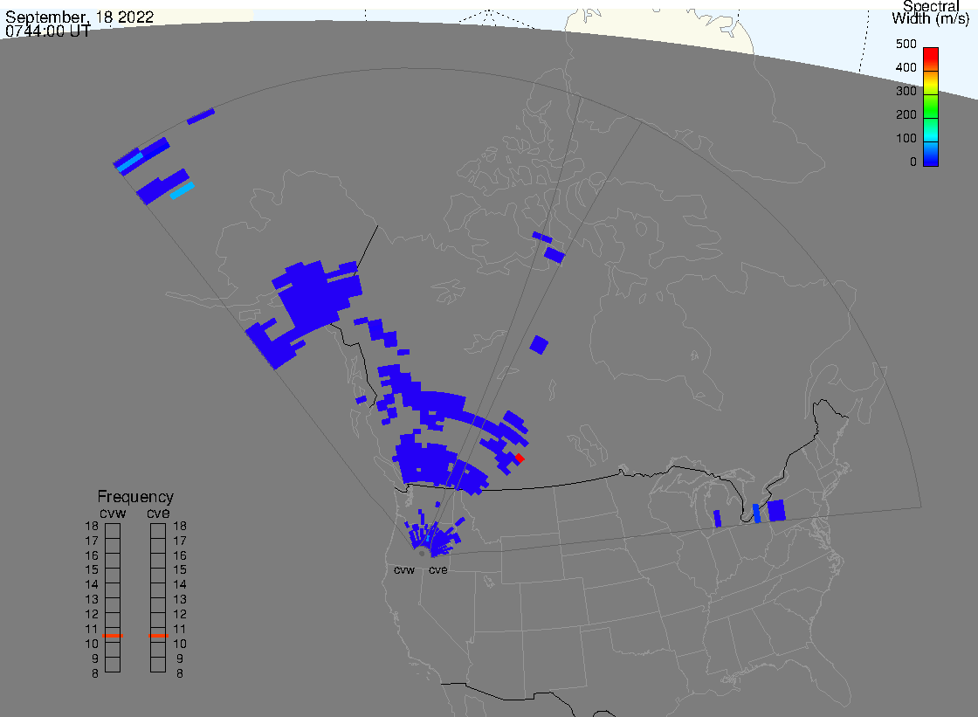This screenshot has width=978, height=717.
Task: Click the date text "September, 18 2022"
Action: 79,17
